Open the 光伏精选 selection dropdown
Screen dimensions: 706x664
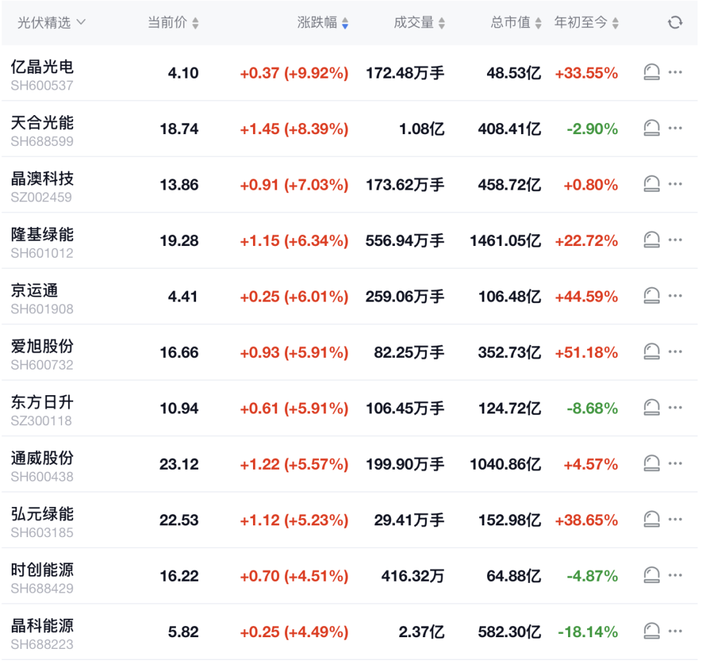click(x=49, y=22)
